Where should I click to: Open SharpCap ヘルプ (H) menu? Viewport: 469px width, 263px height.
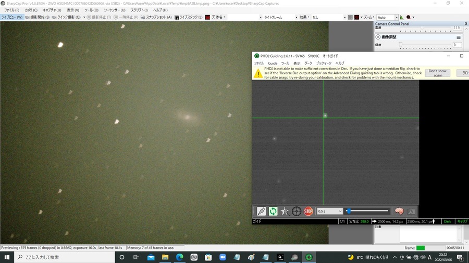(161, 10)
